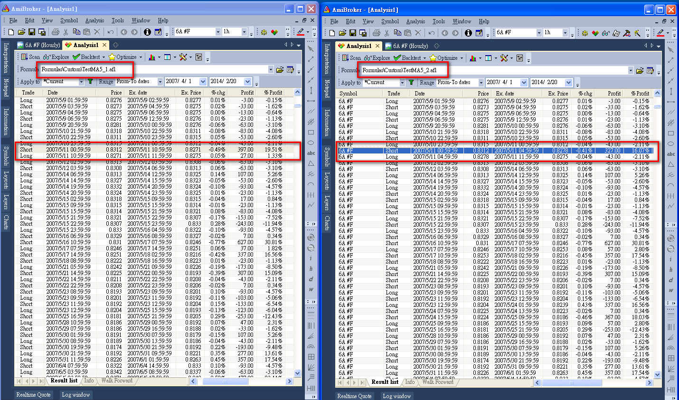This screenshot has width=679, height=400.
Task: Close Analysis1 tab in left window
Action: pyautogui.click(x=104, y=45)
